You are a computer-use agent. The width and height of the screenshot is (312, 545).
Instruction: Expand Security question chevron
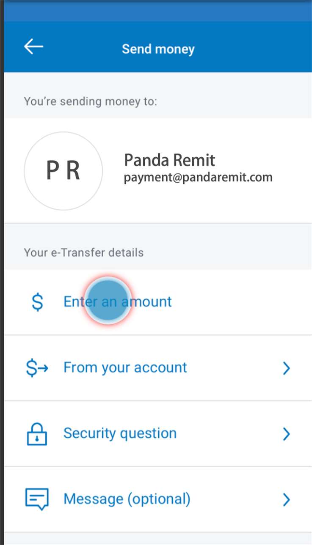(x=287, y=434)
